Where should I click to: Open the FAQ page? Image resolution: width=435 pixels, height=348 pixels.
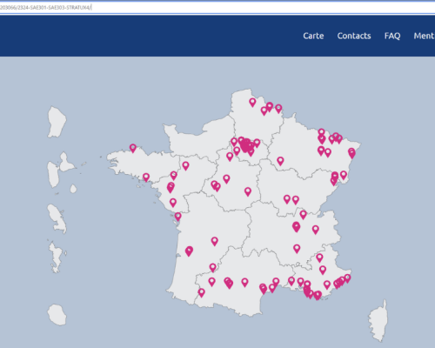[392, 36]
